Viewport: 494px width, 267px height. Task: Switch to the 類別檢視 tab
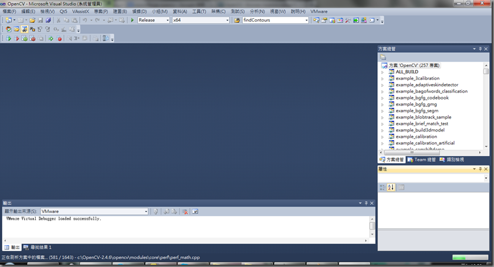point(452,160)
